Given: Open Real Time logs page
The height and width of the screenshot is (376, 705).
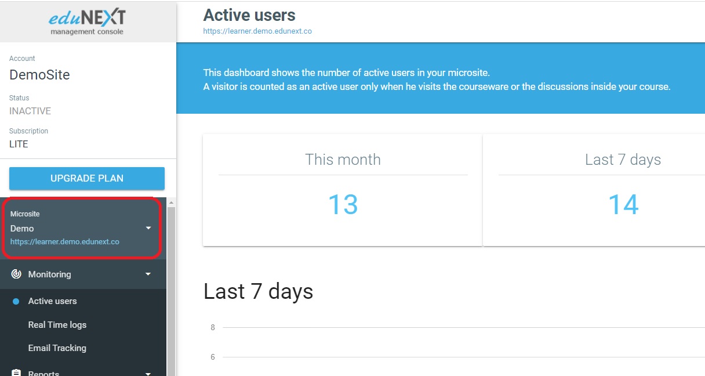Looking at the screenshot, I should click(x=57, y=325).
